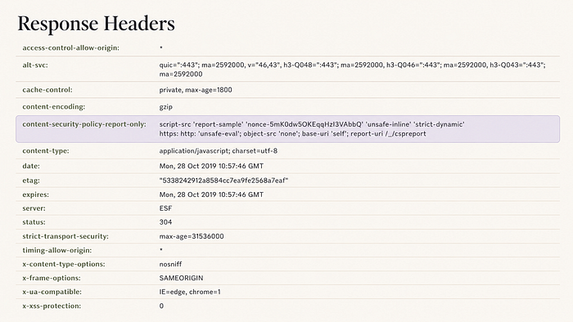The height and width of the screenshot is (322, 573).
Task: Click the expires header name
Action: [x=35, y=195]
